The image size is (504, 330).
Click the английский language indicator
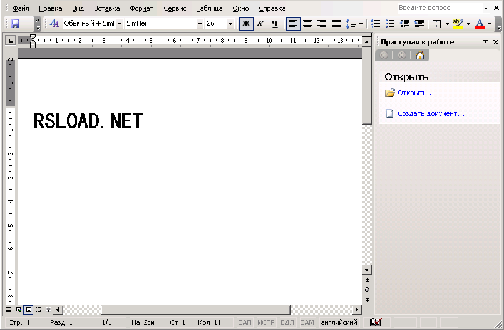(x=339, y=322)
